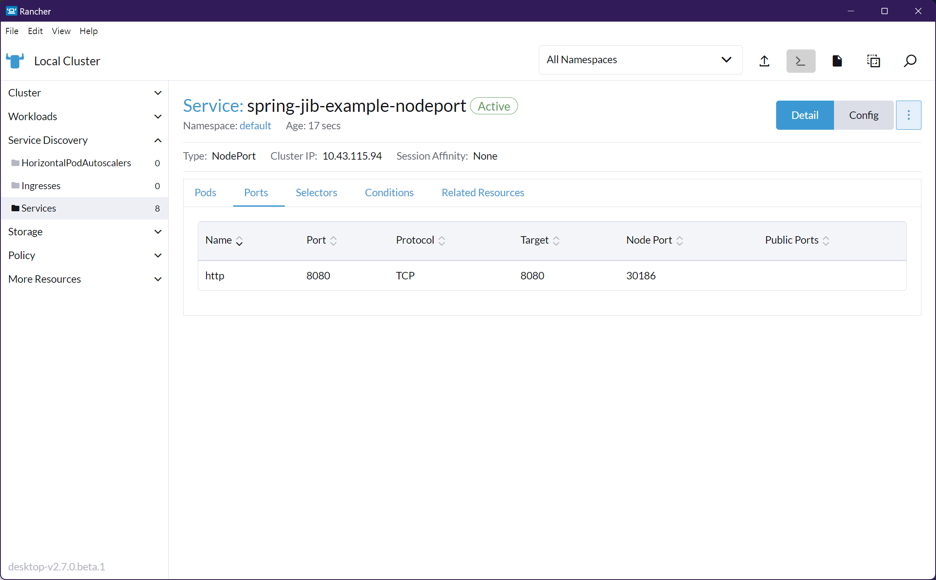Sort the table by Public Ports column arrows

pos(826,241)
